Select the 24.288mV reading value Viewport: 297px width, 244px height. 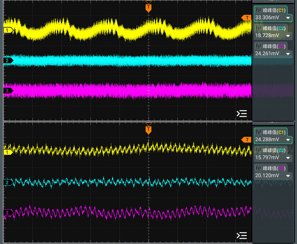click(267, 140)
